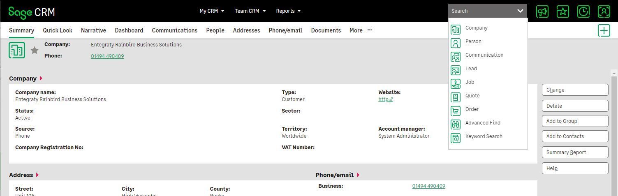Switch to the Summary tab
The height and width of the screenshot is (196, 618).
[x=21, y=30]
